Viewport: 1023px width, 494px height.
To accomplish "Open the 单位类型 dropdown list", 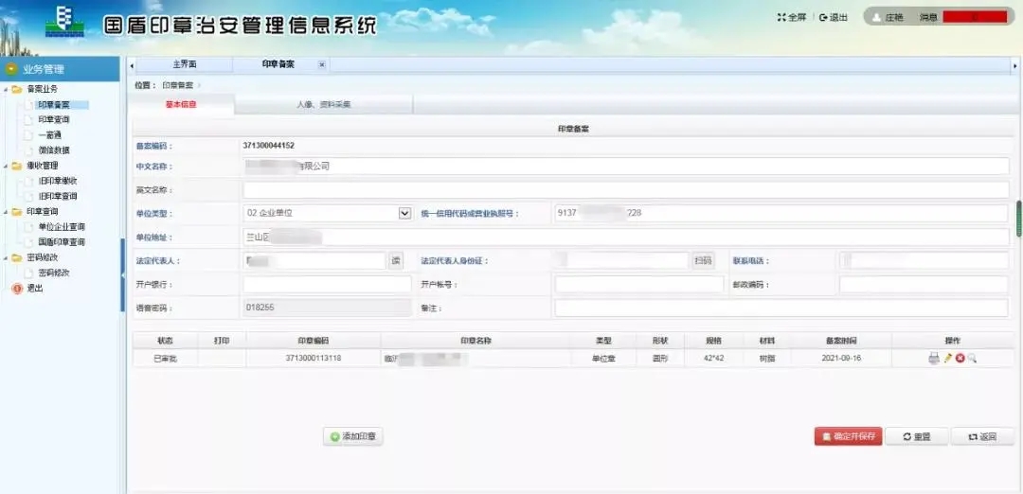I will (405, 213).
